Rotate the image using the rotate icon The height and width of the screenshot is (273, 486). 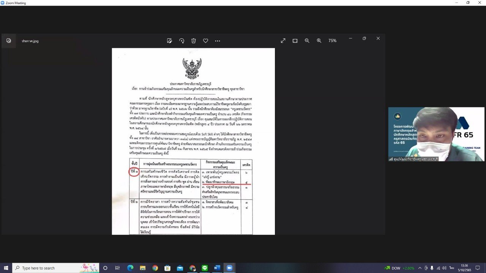pyautogui.click(x=181, y=41)
